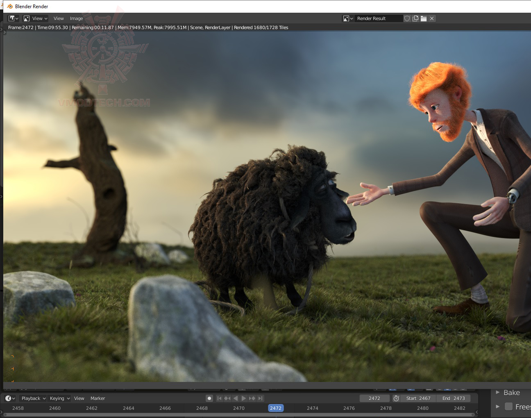Play the animation forward
531x418 pixels.
tap(244, 398)
